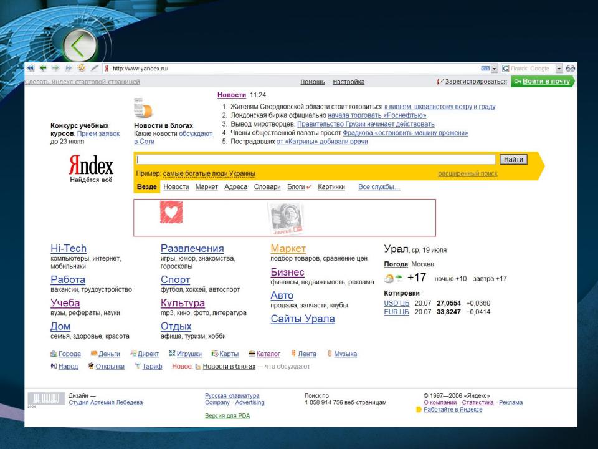Open the расширенный поиск link
Image resolution: width=598 pixels, height=449 pixels.
click(x=468, y=174)
